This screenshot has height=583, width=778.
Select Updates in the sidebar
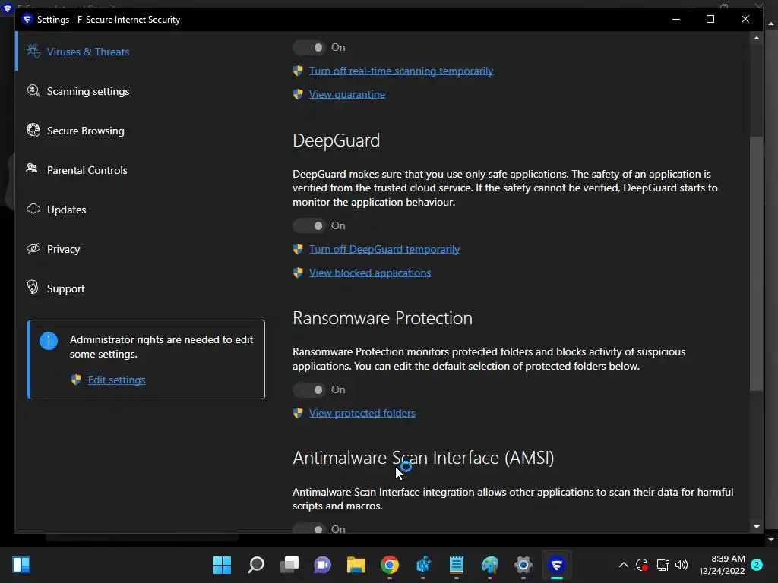pos(67,210)
